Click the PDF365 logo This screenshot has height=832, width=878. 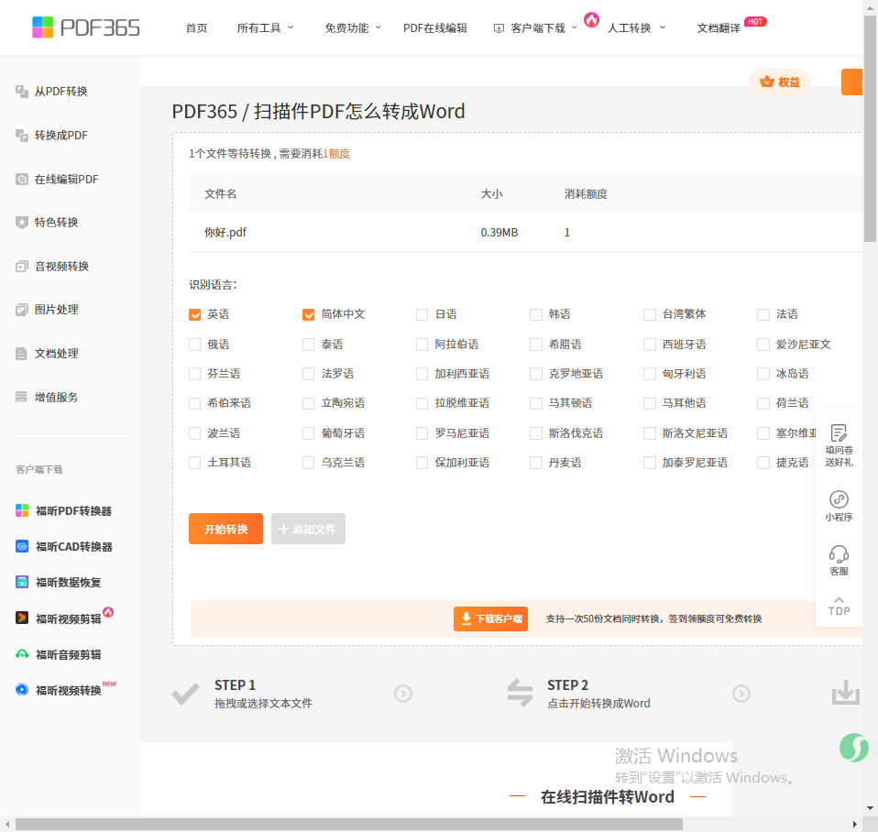[85, 27]
